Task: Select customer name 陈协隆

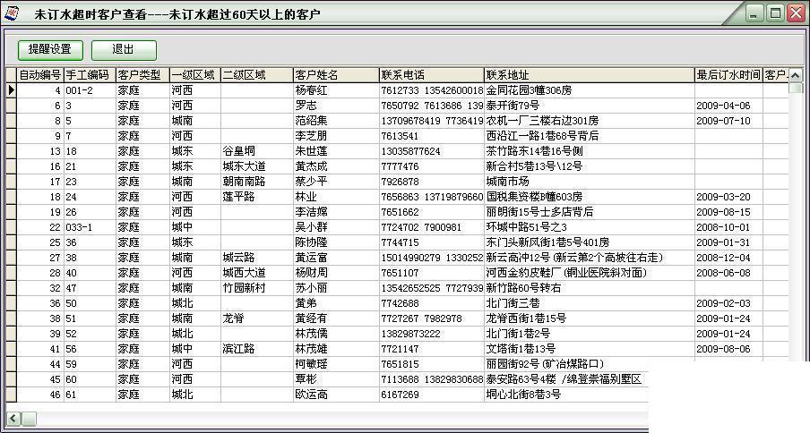Action: click(x=311, y=242)
